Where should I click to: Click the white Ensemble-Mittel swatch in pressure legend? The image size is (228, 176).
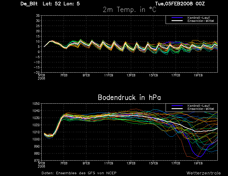click(177, 109)
